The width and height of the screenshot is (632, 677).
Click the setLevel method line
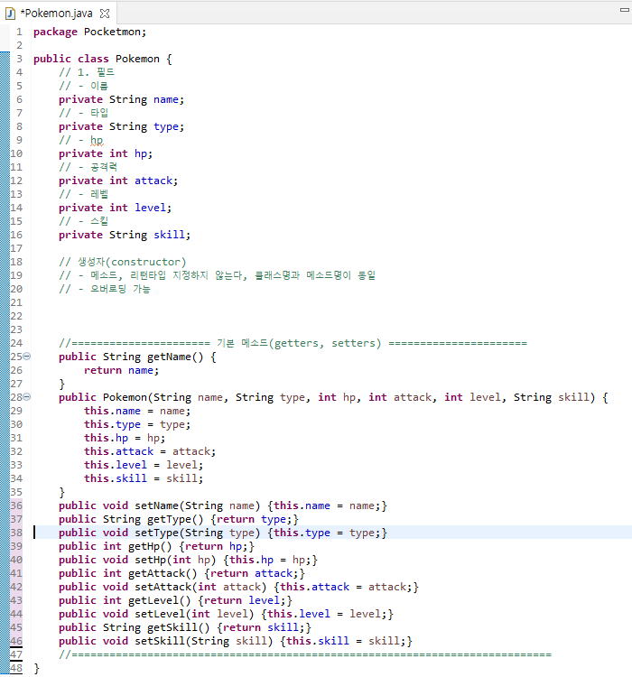[226, 614]
